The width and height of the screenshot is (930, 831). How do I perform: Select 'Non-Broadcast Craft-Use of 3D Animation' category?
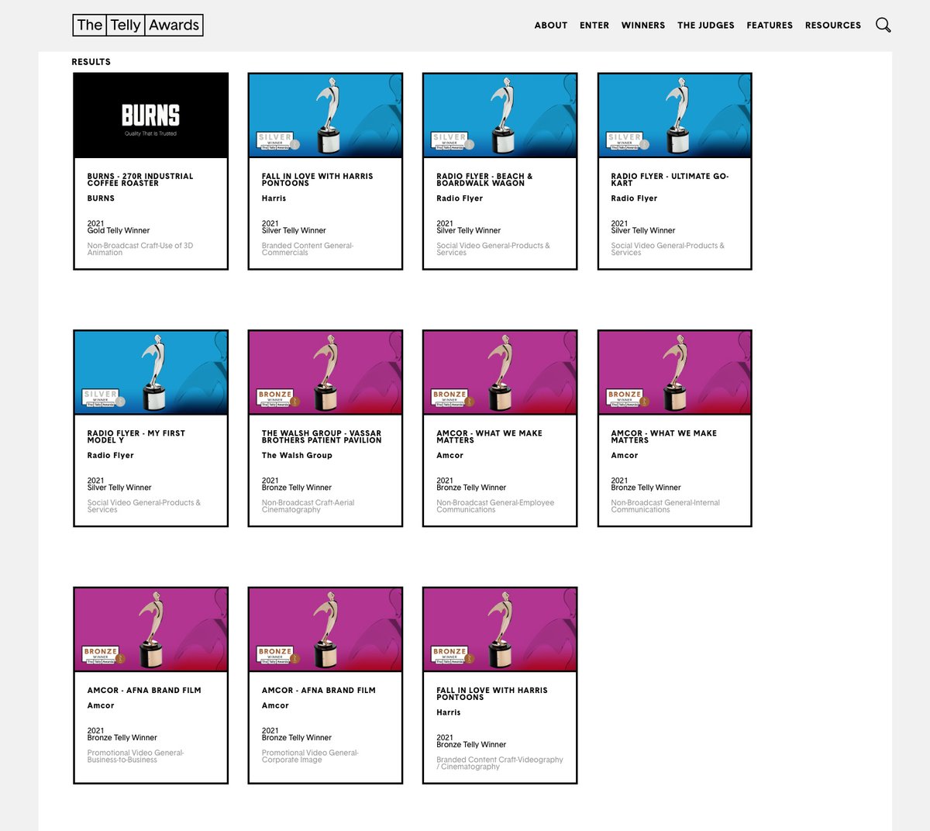(x=140, y=249)
